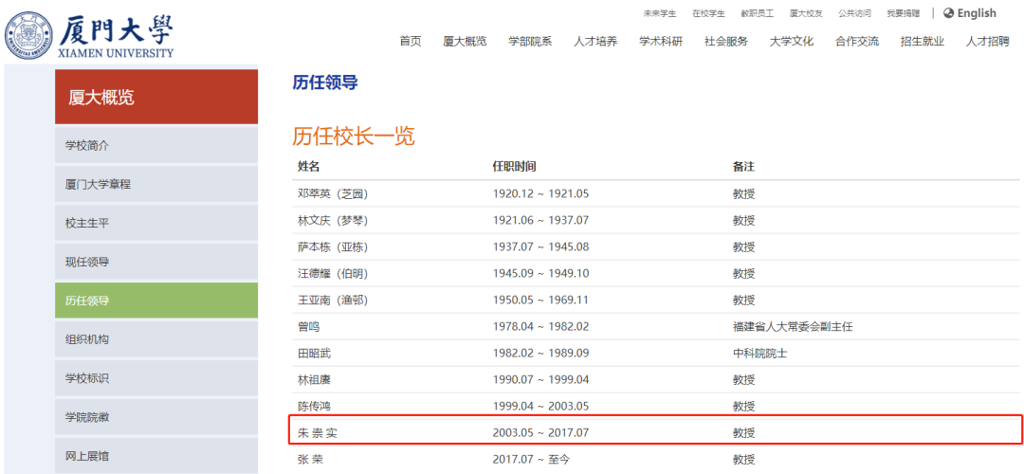Click the remark 中科院院士

[x=760, y=354]
